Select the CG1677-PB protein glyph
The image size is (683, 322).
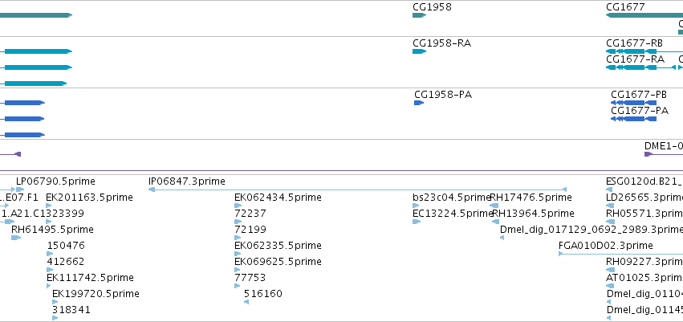[x=633, y=103]
